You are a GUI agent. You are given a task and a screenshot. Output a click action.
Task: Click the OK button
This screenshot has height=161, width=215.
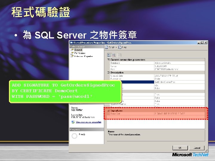[x=180, y=148]
